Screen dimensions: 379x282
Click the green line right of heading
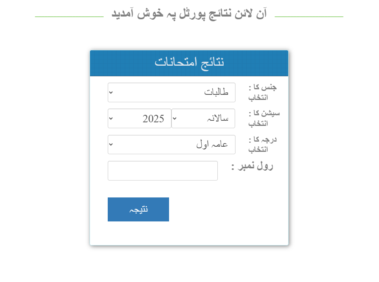click(309, 17)
